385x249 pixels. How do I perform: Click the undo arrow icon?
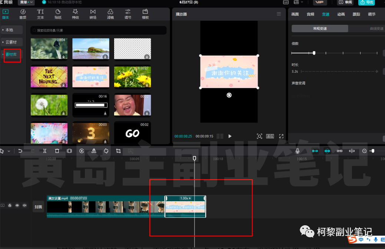20,151
